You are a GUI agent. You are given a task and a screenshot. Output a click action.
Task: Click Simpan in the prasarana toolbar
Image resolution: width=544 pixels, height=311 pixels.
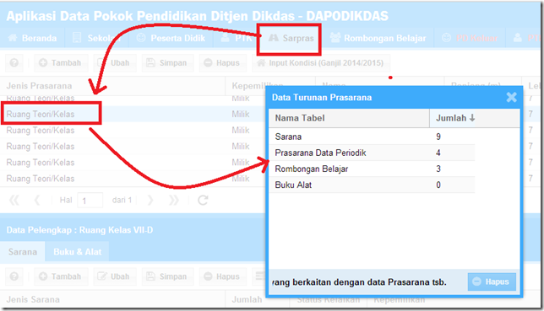pos(167,62)
